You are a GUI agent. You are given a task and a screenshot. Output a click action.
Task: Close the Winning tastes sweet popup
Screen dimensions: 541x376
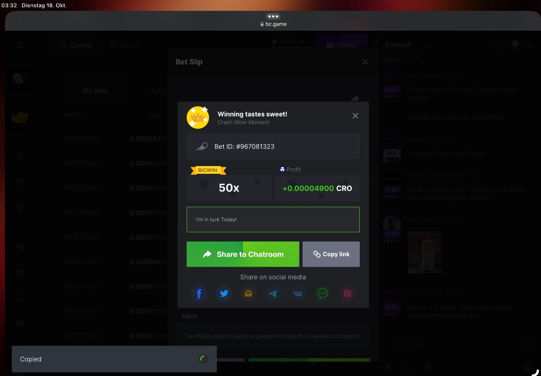355,116
